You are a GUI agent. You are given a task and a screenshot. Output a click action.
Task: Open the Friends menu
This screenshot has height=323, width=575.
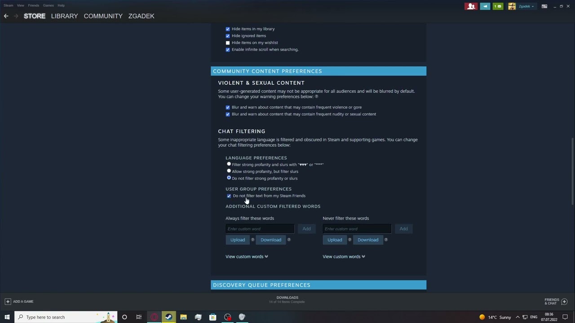34,5
